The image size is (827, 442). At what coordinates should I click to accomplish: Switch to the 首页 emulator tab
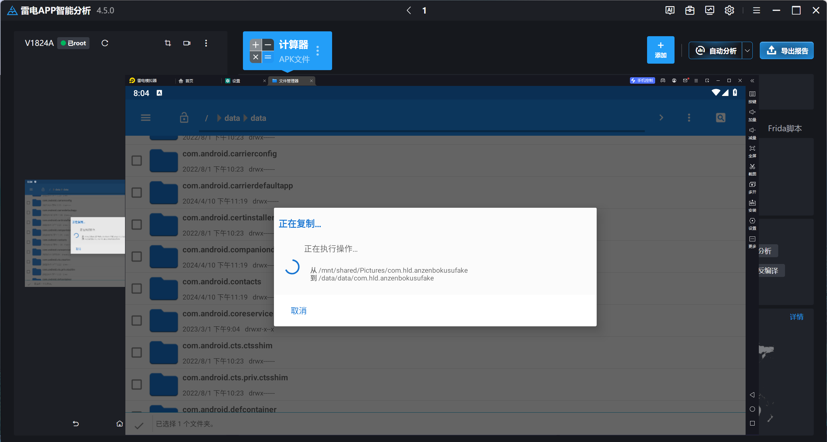[x=189, y=81]
